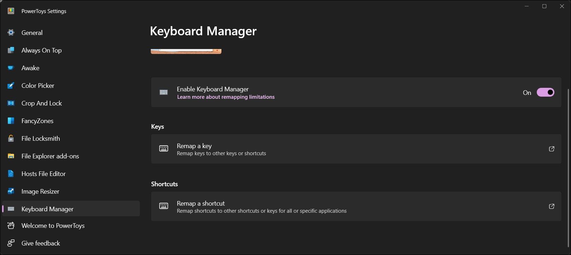This screenshot has height=255, width=571.
Task: Open Image Resizer settings
Action: pos(71,191)
